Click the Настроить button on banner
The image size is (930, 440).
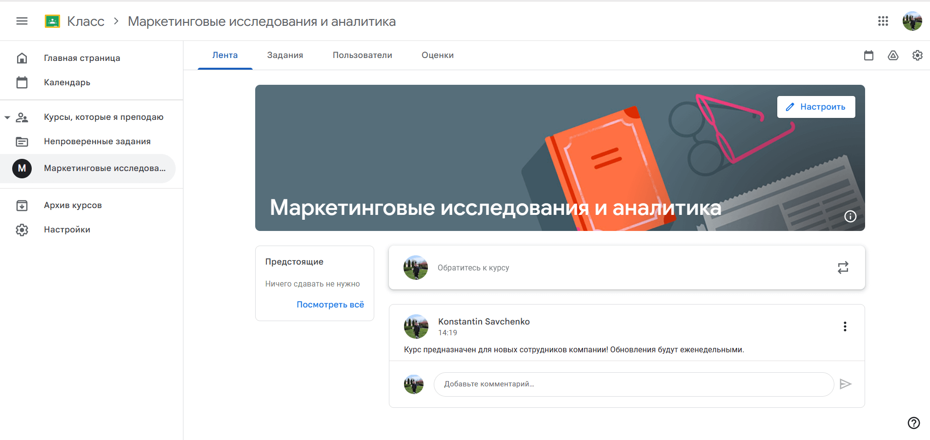point(816,107)
